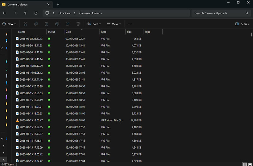Image resolution: width=253 pixels, height=166 pixels.
Task: Refresh the Camera Uploads folder
Action: [36, 13]
